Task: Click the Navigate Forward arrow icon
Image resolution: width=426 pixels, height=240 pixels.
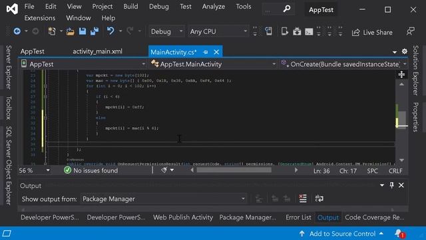Action: (x=35, y=31)
